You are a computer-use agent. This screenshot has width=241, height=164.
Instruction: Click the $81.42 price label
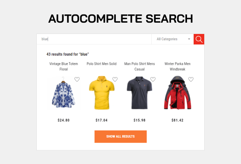pos(178,120)
